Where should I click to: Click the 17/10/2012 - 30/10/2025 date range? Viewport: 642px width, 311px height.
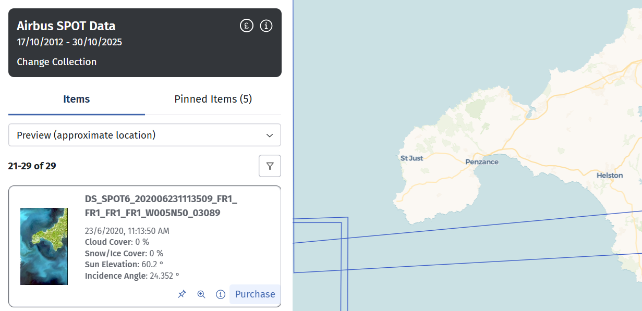69,42
